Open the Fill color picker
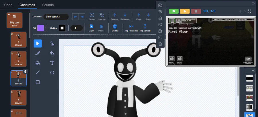 pyautogui.click(x=40, y=28)
